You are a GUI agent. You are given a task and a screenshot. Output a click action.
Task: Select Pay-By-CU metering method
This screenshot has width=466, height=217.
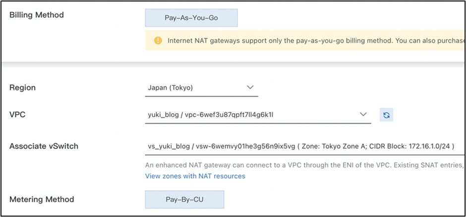tap(184, 200)
